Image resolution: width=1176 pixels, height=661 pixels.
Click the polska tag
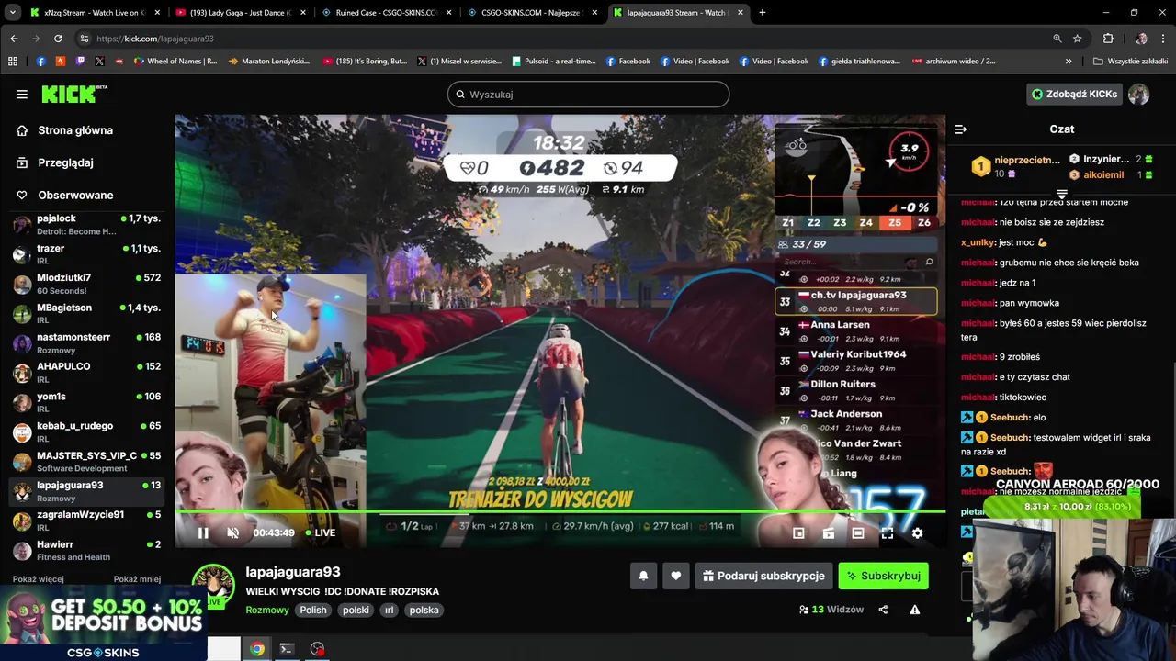[x=424, y=610]
